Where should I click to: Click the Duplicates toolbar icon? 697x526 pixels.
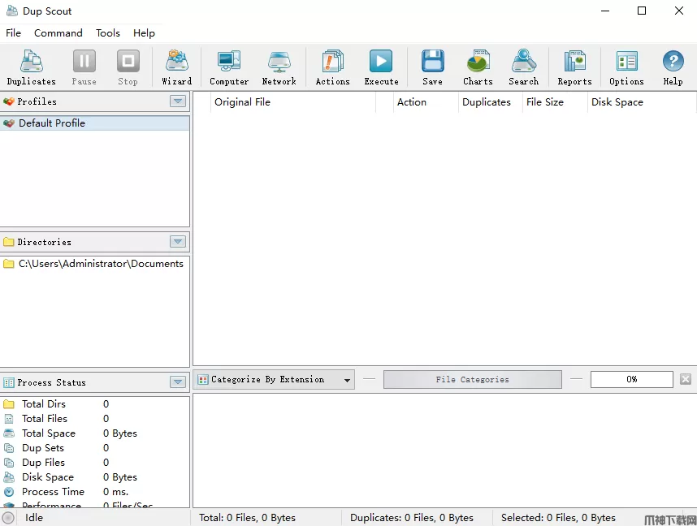[31, 67]
